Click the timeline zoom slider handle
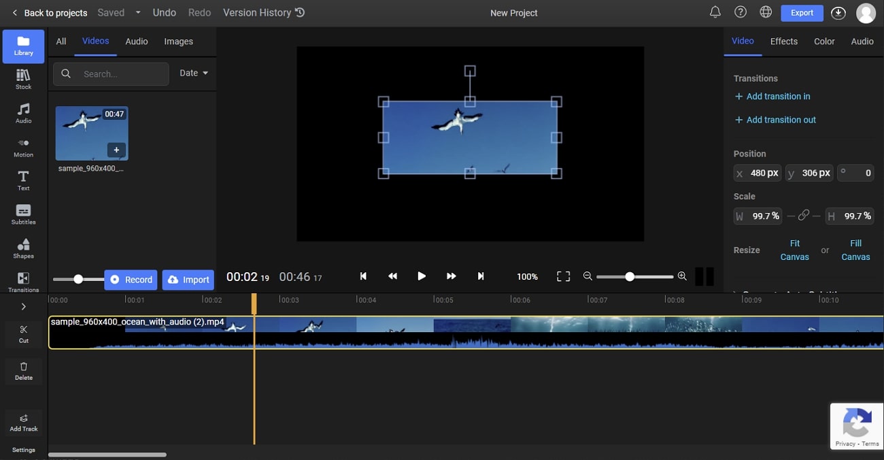This screenshot has height=460, width=884. (630, 276)
